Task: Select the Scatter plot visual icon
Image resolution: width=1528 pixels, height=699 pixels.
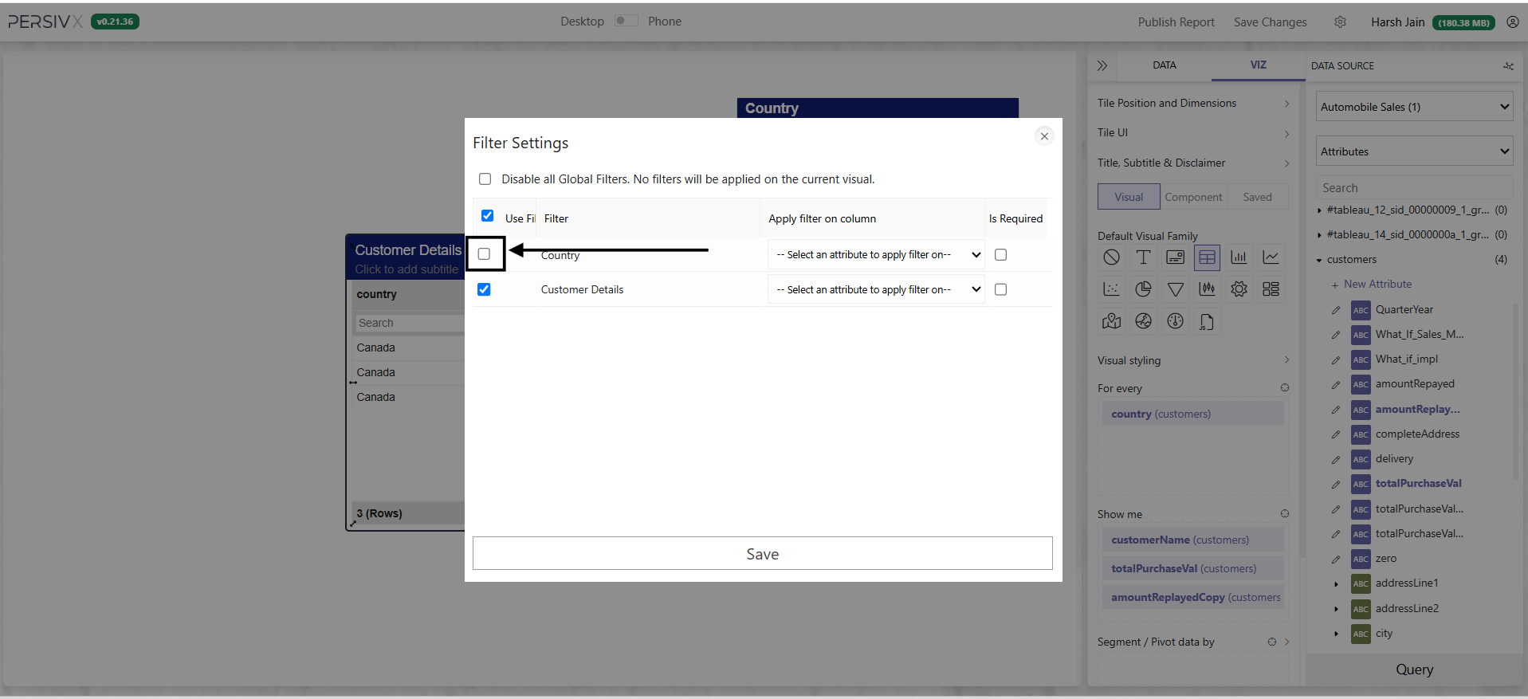Action: [x=1111, y=289]
